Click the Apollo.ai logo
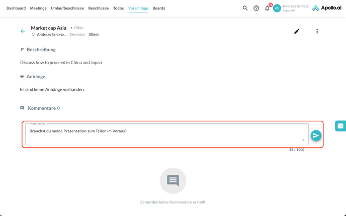The width and height of the screenshot is (346, 216). pos(326,8)
